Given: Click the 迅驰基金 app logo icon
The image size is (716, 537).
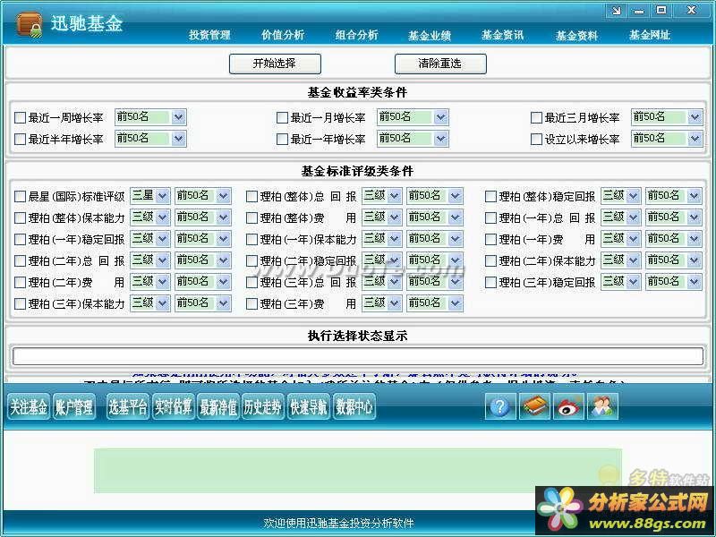Looking at the screenshot, I should [30, 25].
